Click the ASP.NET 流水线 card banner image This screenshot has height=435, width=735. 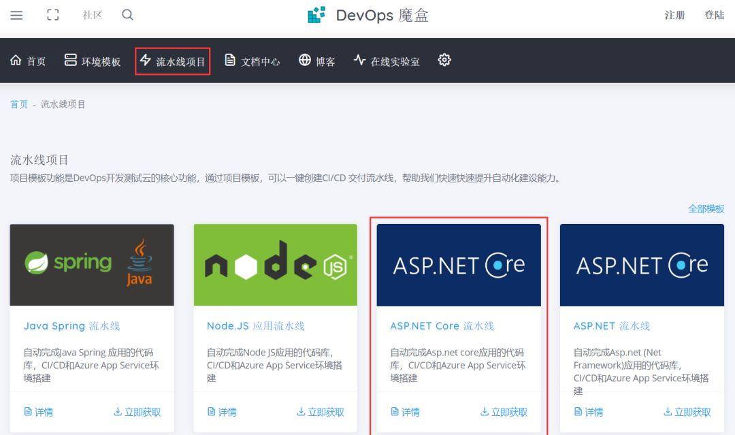click(642, 265)
